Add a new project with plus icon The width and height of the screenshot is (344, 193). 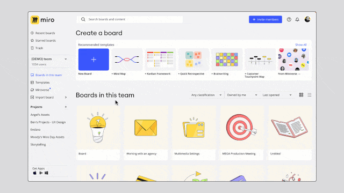[x=66, y=107]
